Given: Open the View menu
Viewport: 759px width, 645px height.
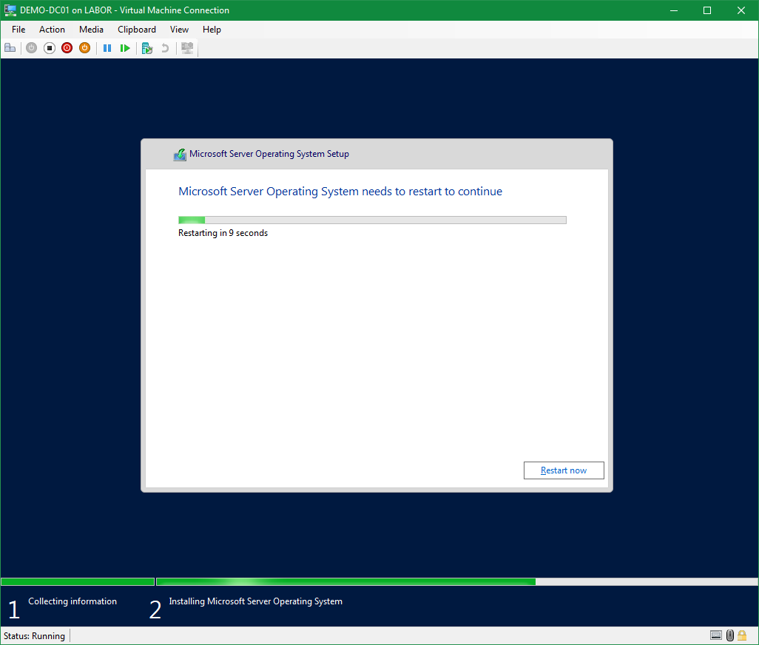Looking at the screenshot, I should tap(179, 30).
